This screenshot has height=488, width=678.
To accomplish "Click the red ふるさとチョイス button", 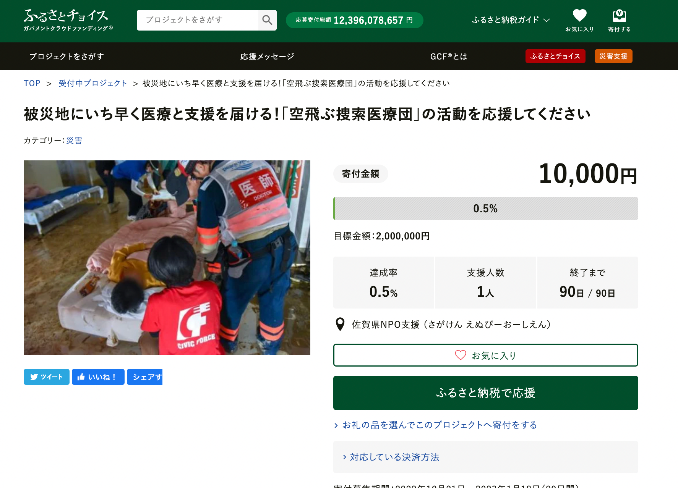I will pyautogui.click(x=555, y=56).
